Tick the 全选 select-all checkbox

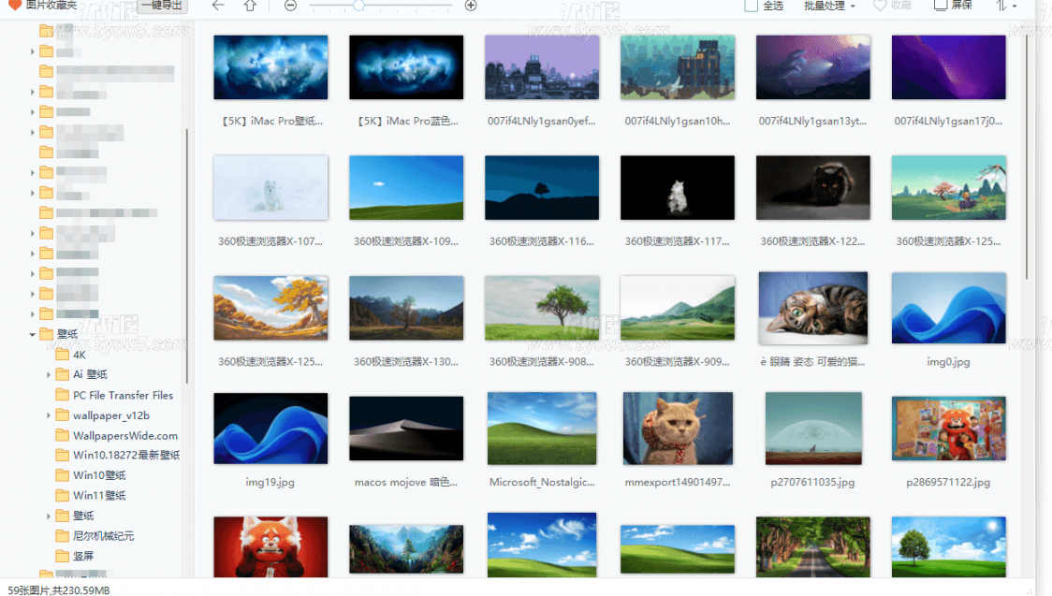point(752,6)
